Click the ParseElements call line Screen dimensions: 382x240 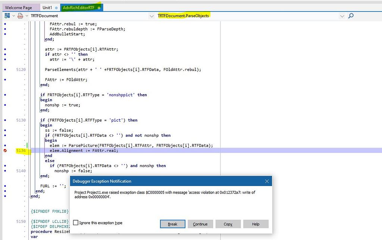[123, 70]
